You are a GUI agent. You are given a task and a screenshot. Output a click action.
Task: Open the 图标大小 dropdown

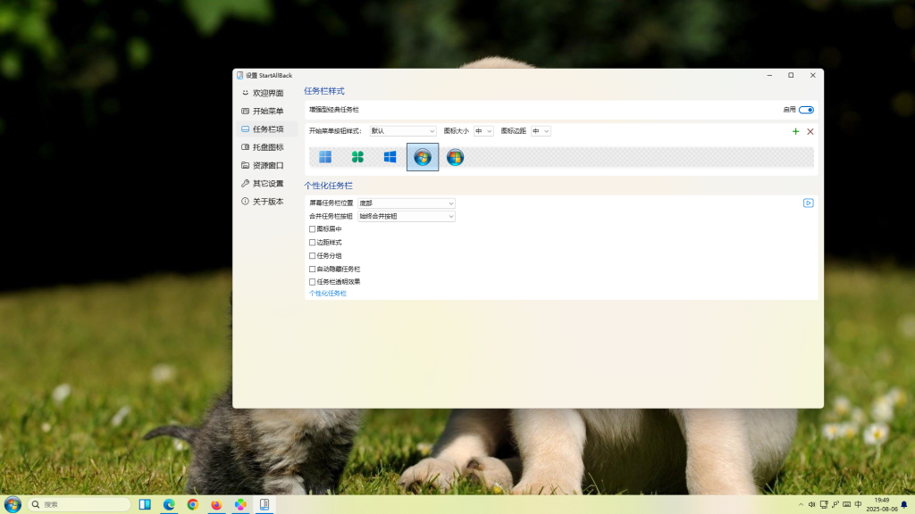tap(483, 131)
